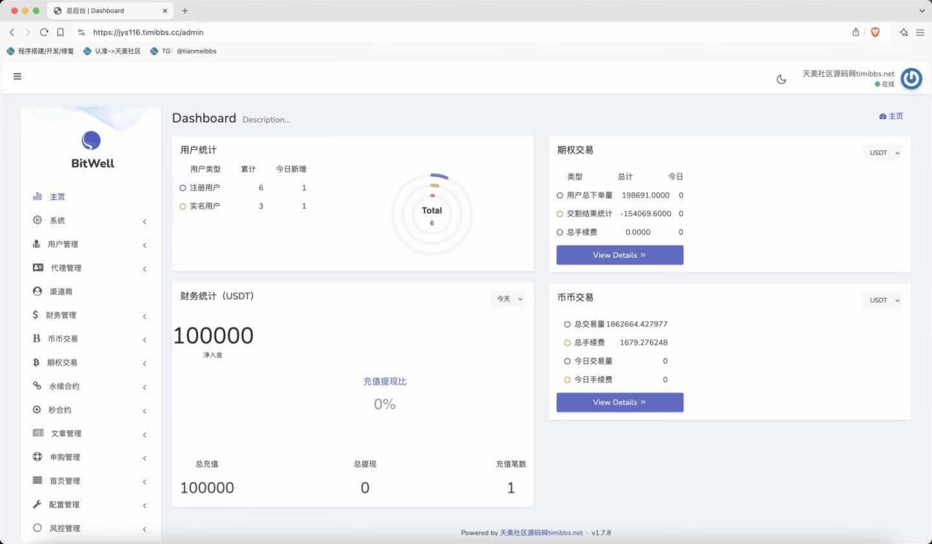Screen dimensions: 932x544
Task: Open the 今天 period dropdown in 财务统计
Action: tap(509, 299)
